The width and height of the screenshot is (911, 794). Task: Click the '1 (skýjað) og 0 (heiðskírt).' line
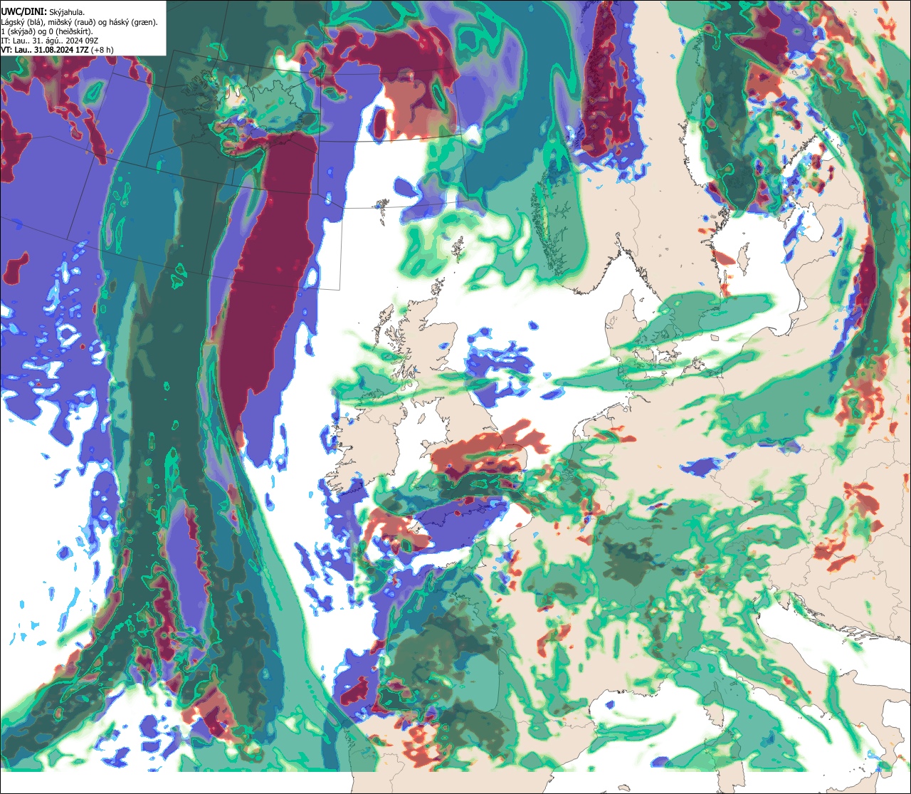point(47,31)
